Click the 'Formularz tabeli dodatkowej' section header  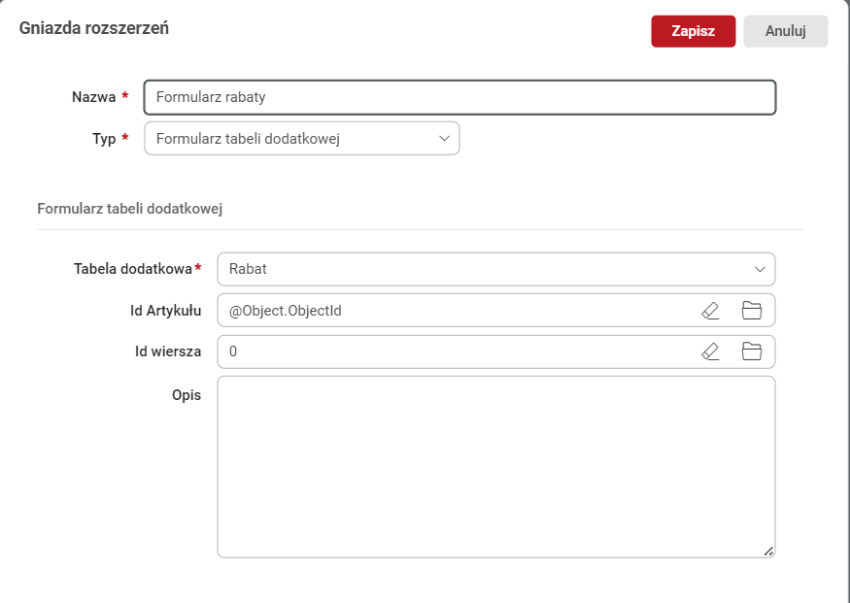coord(131,208)
